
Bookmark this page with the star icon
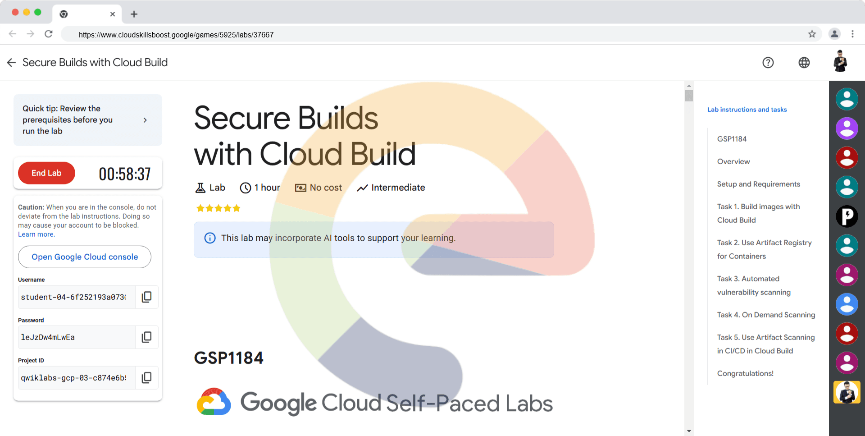pos(812,34)
